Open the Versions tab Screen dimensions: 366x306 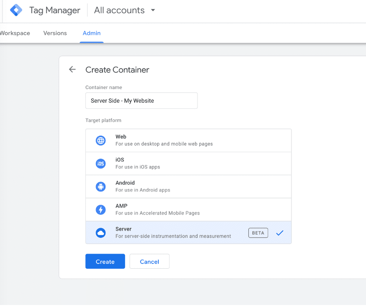(55, 33)
